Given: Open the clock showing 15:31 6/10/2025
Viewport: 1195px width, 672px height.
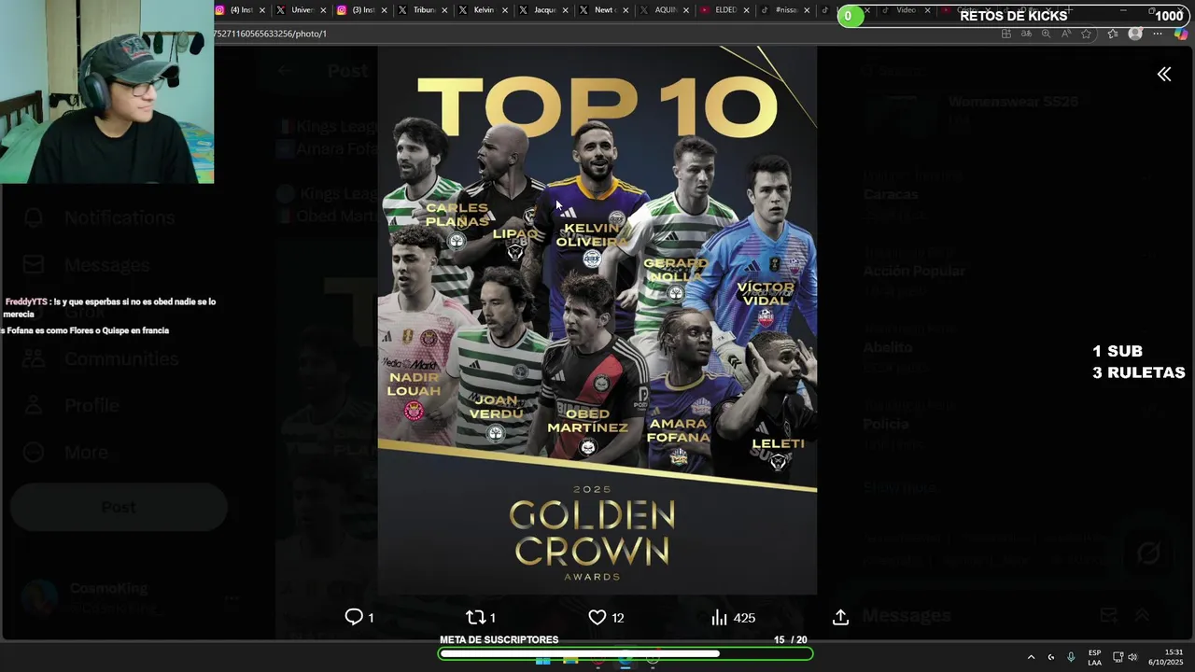Looking at the screenshot, I should point(1165,657).
